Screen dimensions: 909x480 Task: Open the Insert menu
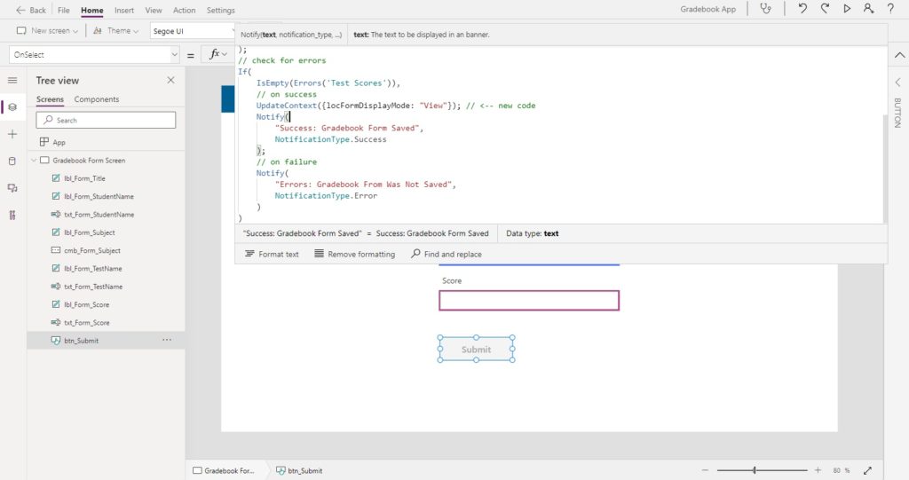click(124, 10)
